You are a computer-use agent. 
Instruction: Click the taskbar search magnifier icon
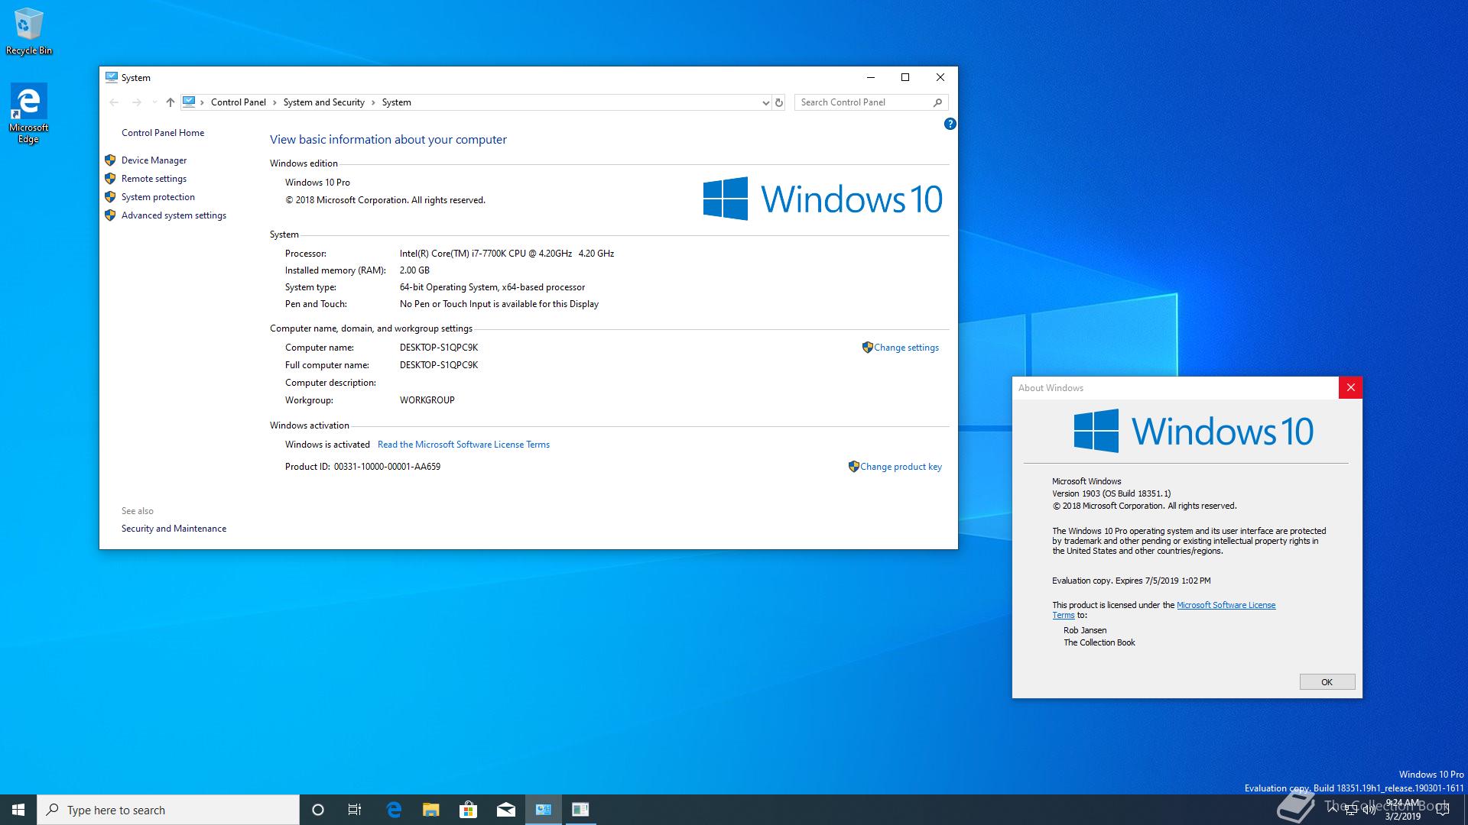53,810
